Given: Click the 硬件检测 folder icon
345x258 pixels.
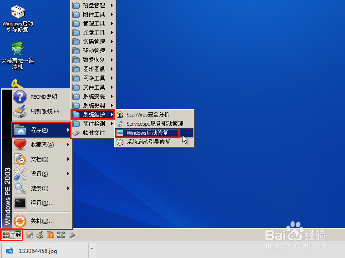Looking at the screenshot, I should pos(76,124).
